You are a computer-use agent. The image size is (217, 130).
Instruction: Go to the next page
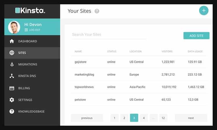(191, 118)
